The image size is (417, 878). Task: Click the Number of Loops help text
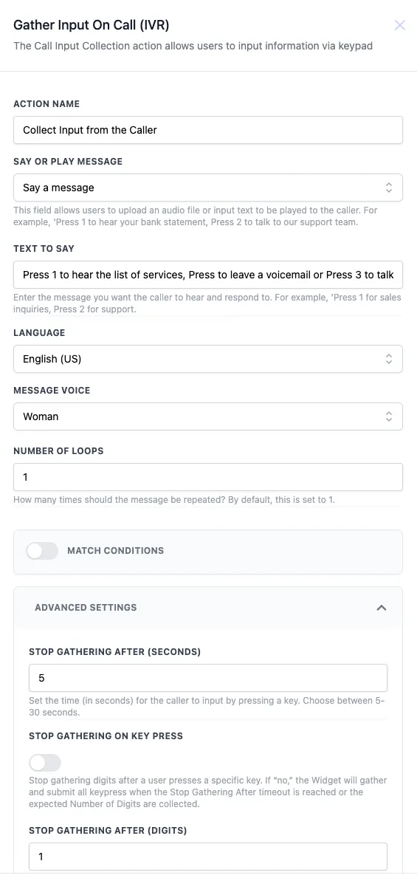(x=174, y=499)
